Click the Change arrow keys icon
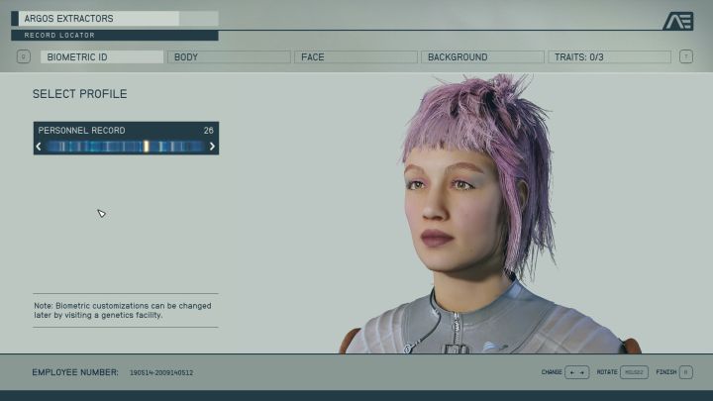 pyautogui.click(x=577, y=372)
